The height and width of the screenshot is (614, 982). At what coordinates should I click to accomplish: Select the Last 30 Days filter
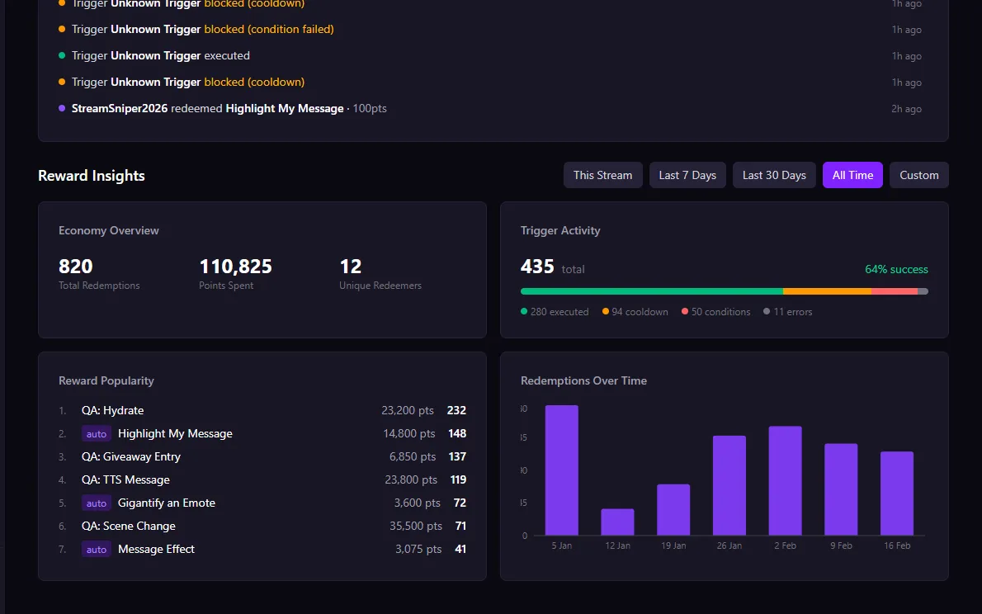point(774,175)
